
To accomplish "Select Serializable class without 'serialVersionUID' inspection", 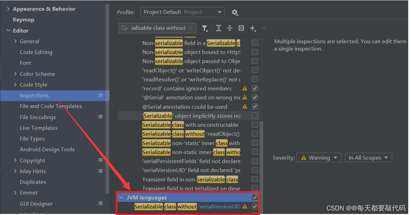I will point(187,206).
